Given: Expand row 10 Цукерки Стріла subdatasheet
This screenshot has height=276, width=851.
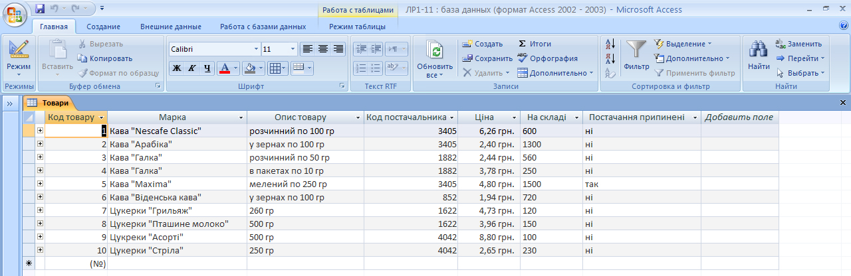Looking at the screenshot, I should point(40,250).
